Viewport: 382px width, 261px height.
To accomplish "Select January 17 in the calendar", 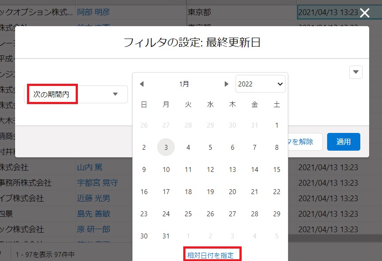I will pyautogui.click(x=166, y=192).
